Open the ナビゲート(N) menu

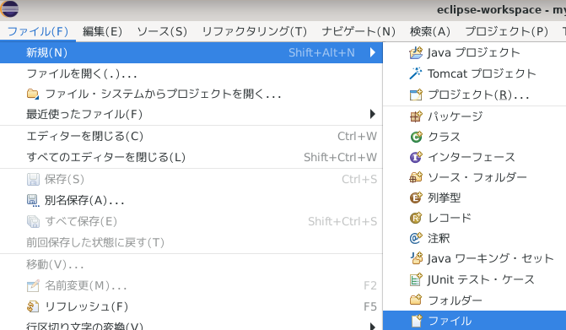pyautogui.click(x=358, y=31)
